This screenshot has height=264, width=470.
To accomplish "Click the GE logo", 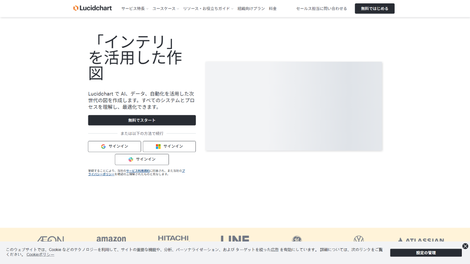I will (297, 239).
